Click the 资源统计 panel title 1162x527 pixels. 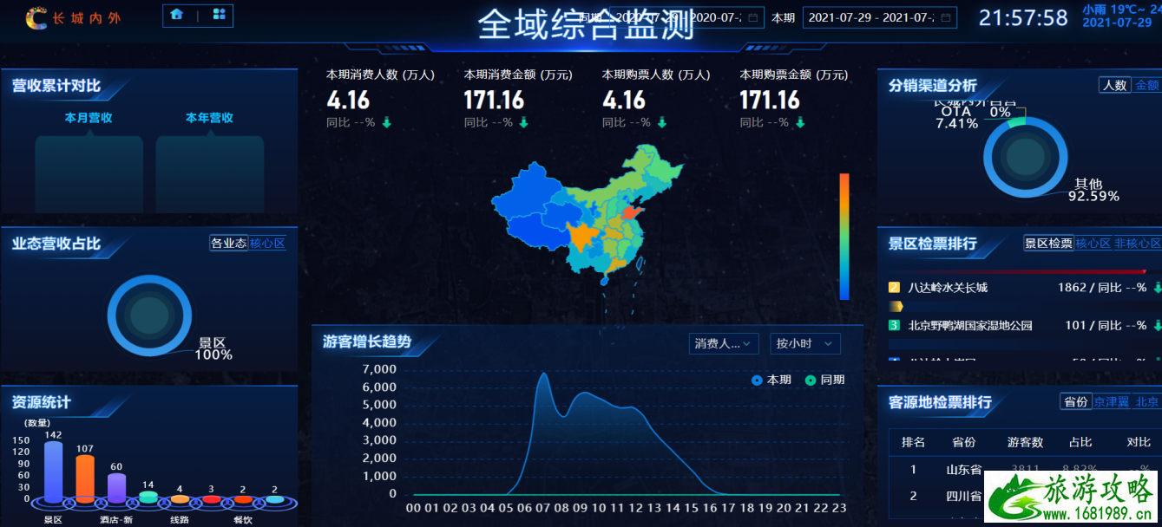pyautogui.click(x=41, y=402)
